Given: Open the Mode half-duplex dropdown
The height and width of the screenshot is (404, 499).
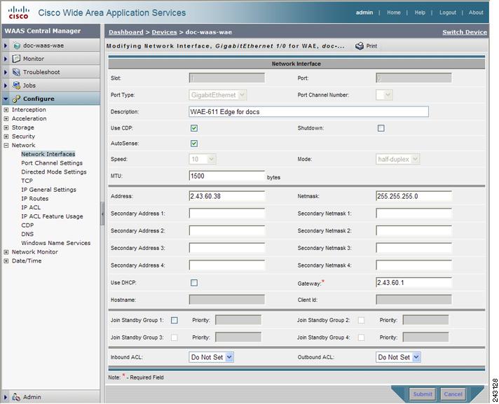Looking at the screenshot, I should coord(398,159).
